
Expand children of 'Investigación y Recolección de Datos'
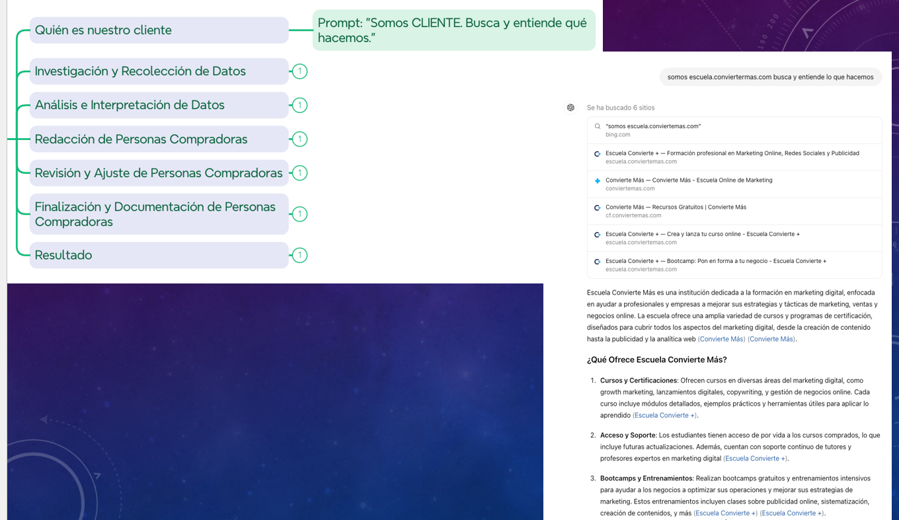299,71
